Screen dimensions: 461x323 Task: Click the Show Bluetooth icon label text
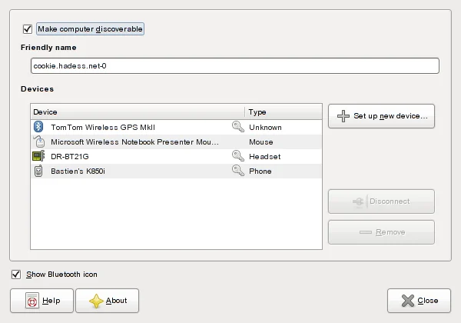(61, 275)
